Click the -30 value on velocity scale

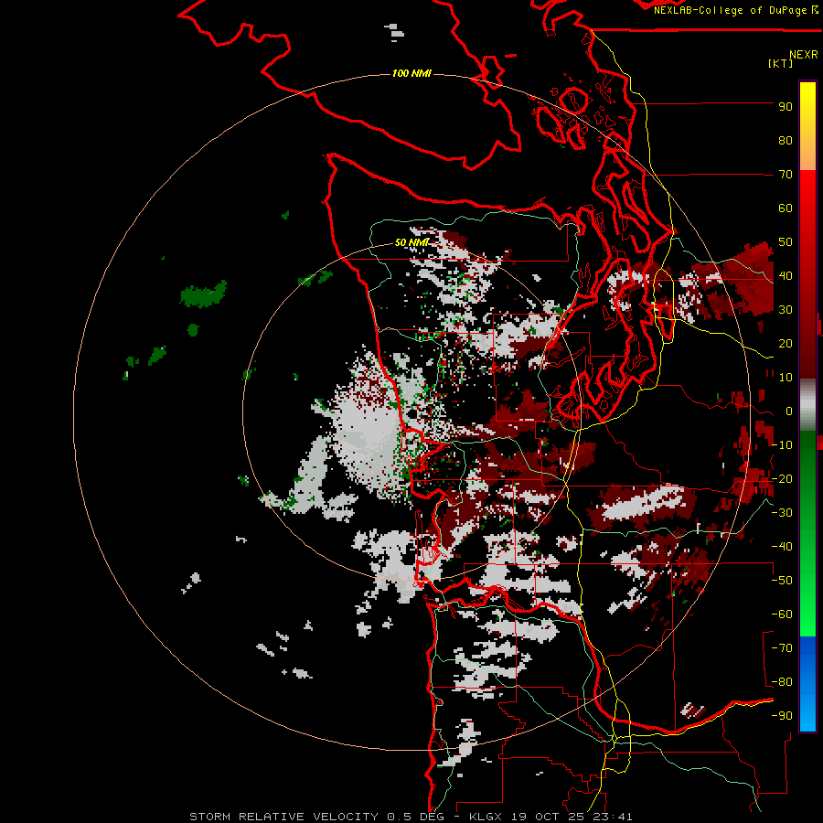pyautogui.click(x=782, y=513)
